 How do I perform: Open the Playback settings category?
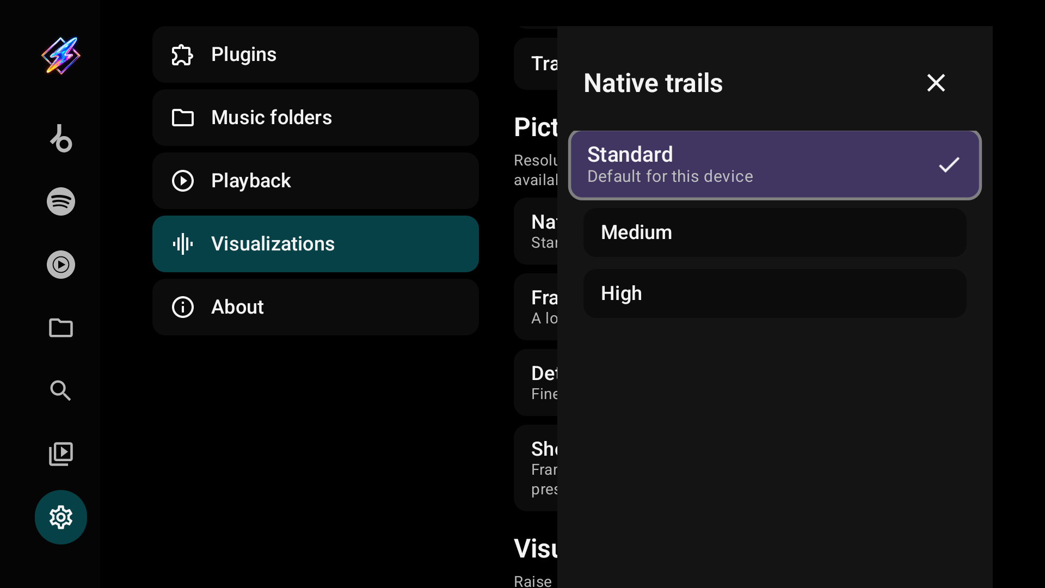[316, 181]
